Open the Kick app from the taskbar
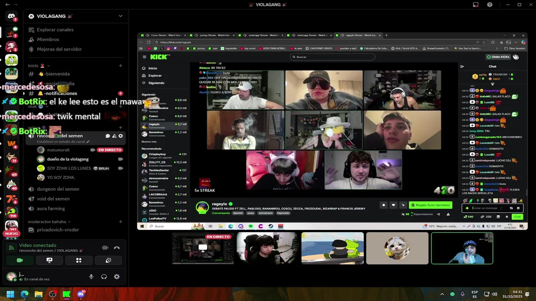 tap(67, 294)
